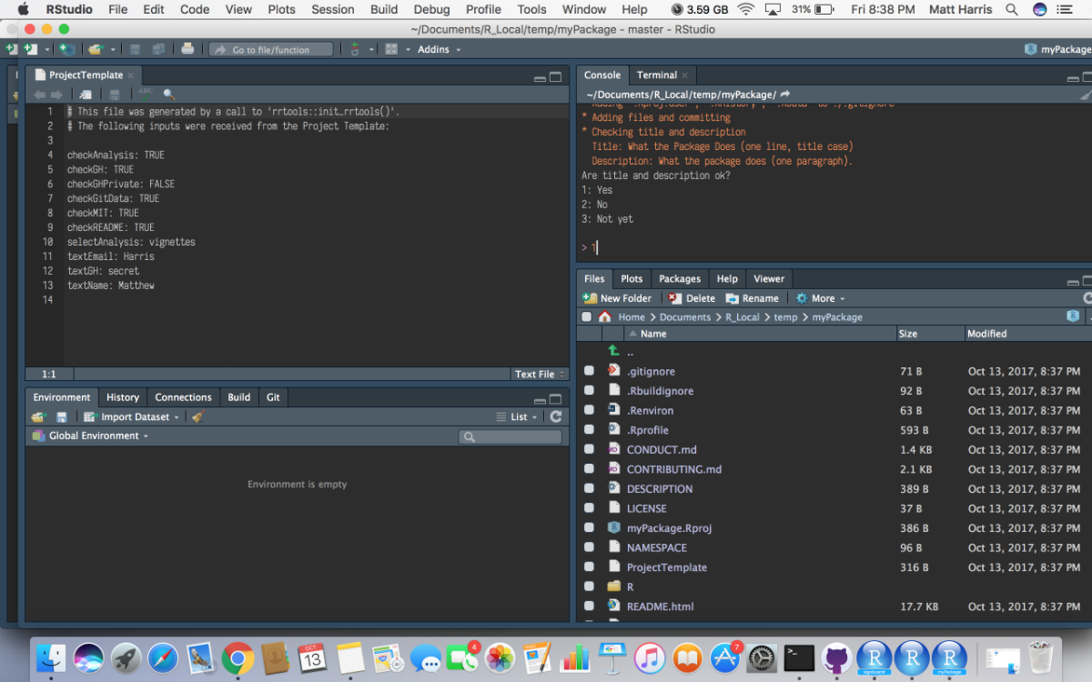Switch to the Packages tab
1092x682 pixels.
pyautogui.click(x=680, y=278)
